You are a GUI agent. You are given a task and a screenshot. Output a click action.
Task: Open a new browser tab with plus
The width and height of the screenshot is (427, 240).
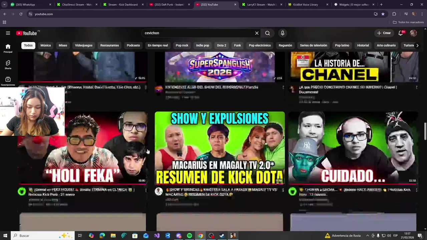pyautogui.click(x=381, y=5)
